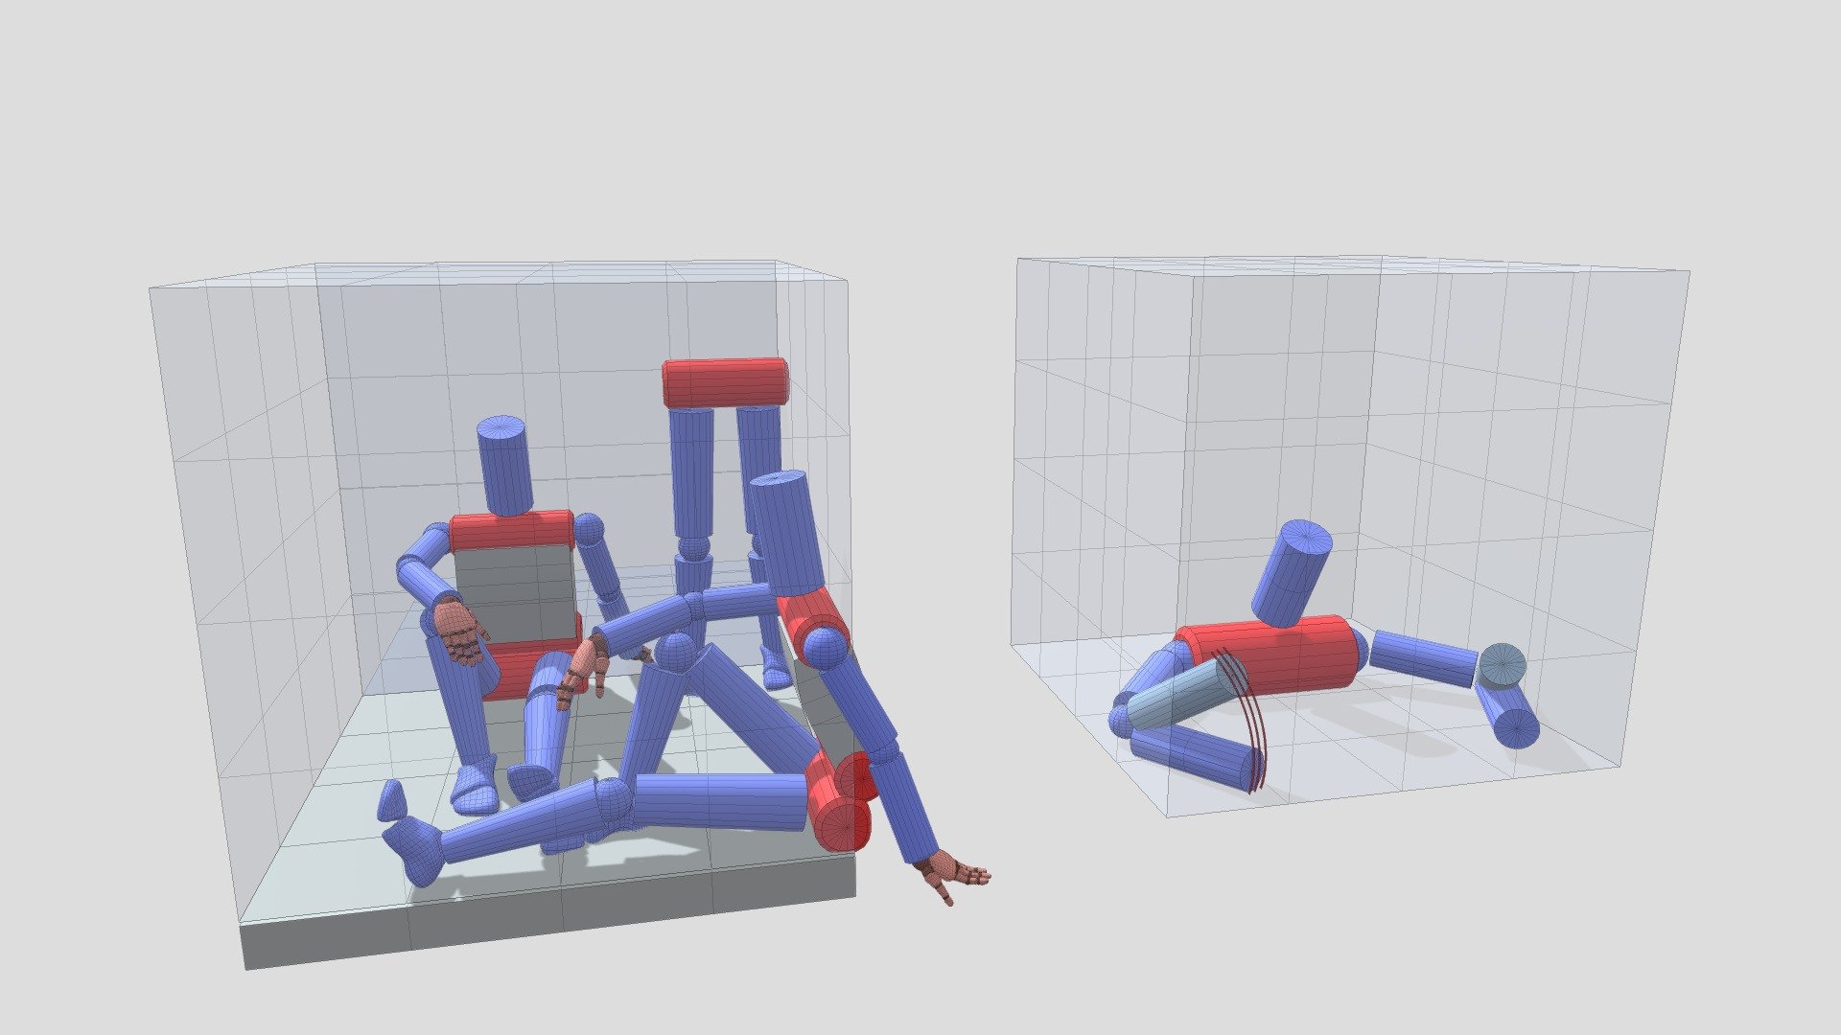Click the blue sphere knee joint

tap(677, 653)
